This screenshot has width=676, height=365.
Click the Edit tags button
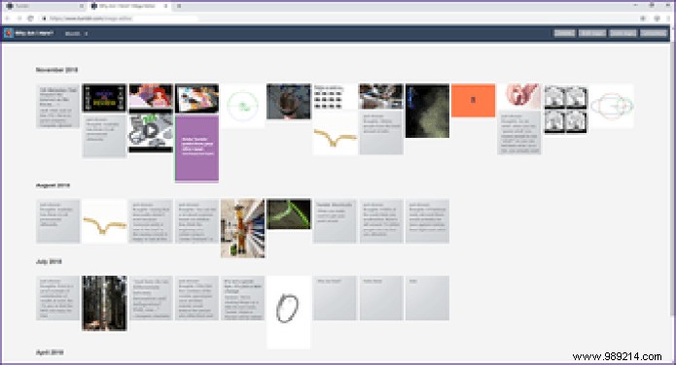[592, 33]
